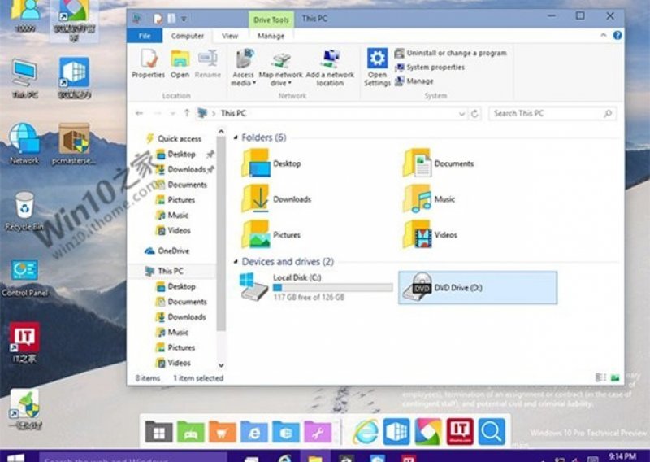This screenshot has width=650, height=462.
Task: Select Local Disk (C:) drive
Action: tap(316, 287)
